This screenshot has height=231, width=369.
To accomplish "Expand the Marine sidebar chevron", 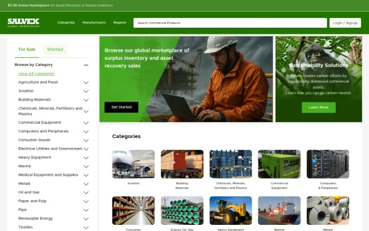I will tap(86, 166).
